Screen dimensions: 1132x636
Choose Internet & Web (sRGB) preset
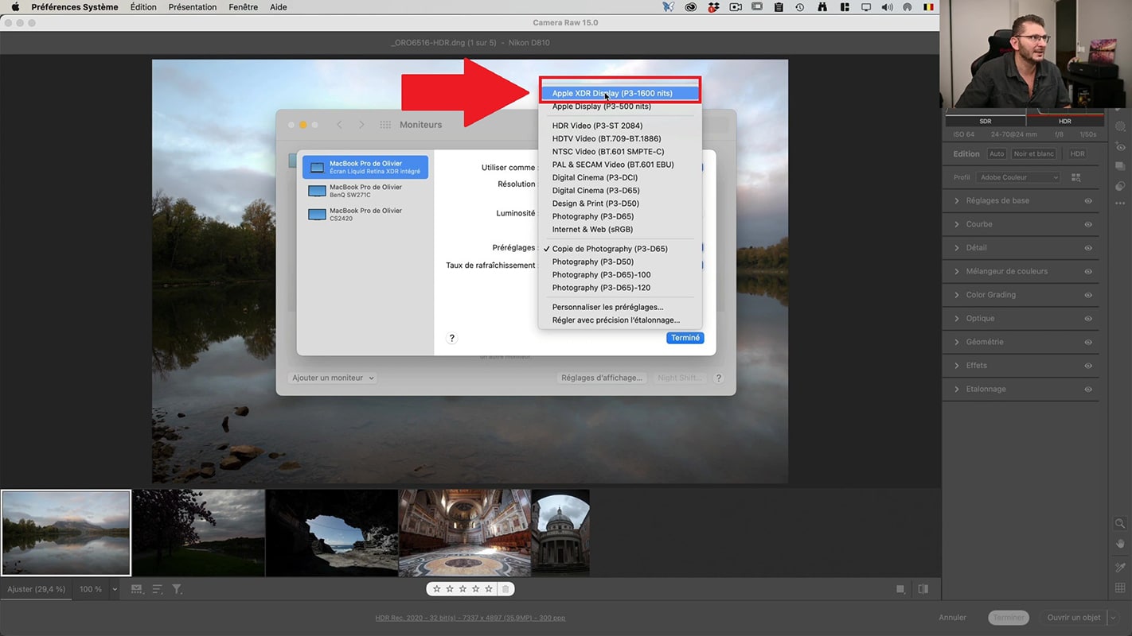pyautogui.click(x=619, y=229)
